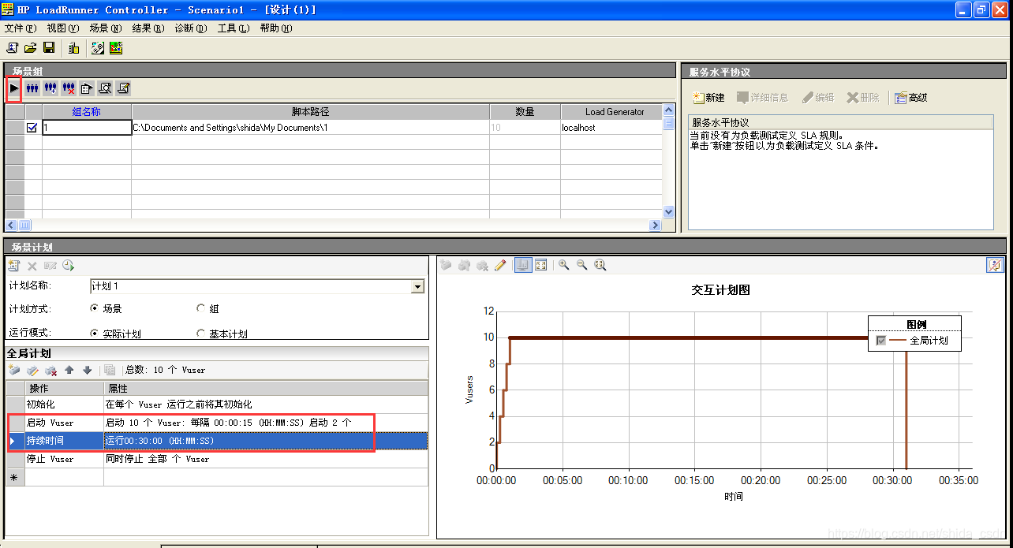
Task: Click the new-row asterisk in schedule grid
Action: coord(13,478)
